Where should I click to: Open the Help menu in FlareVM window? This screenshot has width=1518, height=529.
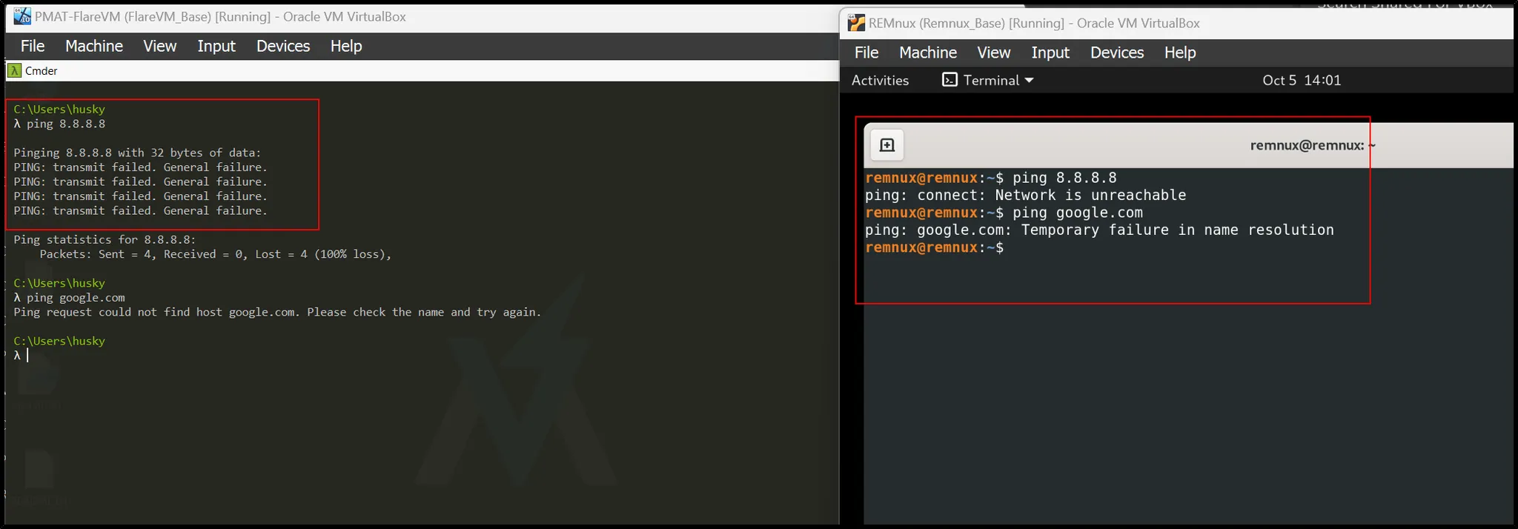click(346, 46)
